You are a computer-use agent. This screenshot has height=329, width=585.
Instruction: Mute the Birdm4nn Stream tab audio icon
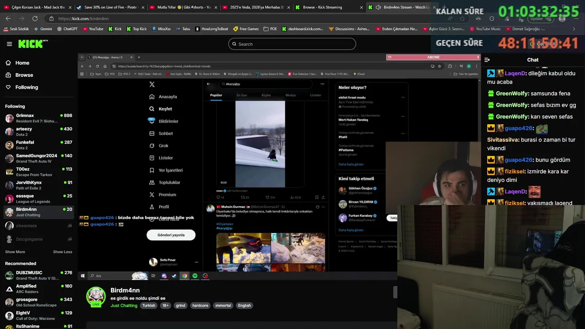coord(378,7)
